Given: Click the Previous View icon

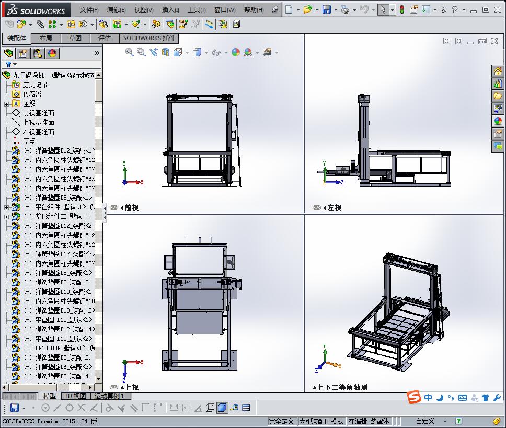Looking at the screenshot, I should coord(154,52).
